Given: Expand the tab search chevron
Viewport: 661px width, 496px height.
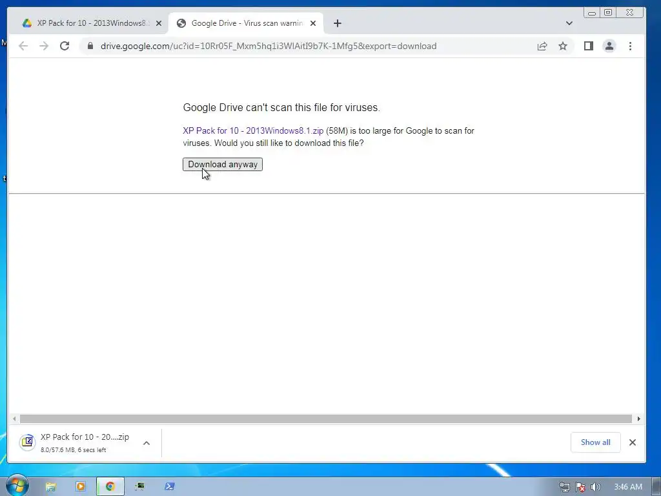Looking at the screenshot, I should (x=569, y=23).
